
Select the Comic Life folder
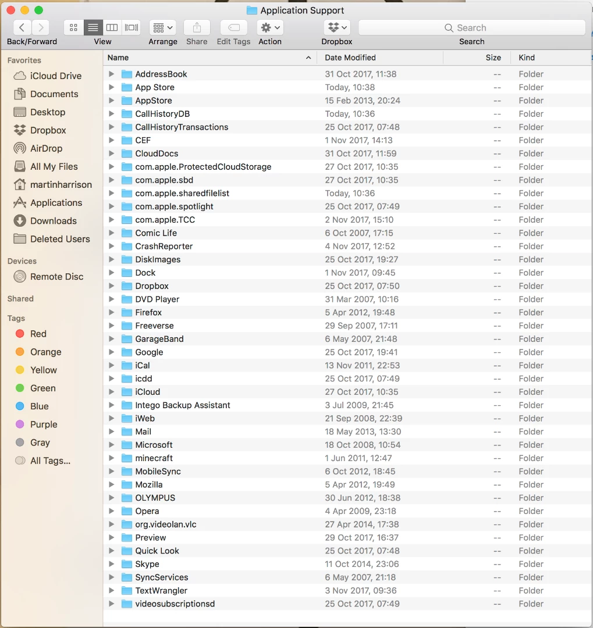pos(347,233)
